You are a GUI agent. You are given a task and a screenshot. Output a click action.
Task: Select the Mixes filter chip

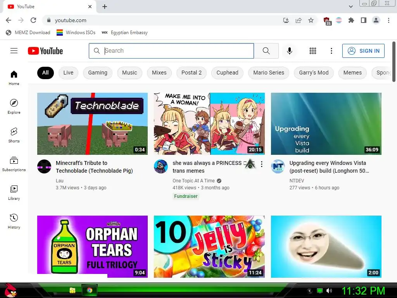tap(159, 73)
